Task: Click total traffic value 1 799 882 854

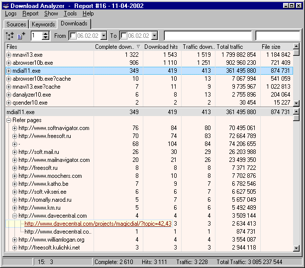Action: coord(239,55)
